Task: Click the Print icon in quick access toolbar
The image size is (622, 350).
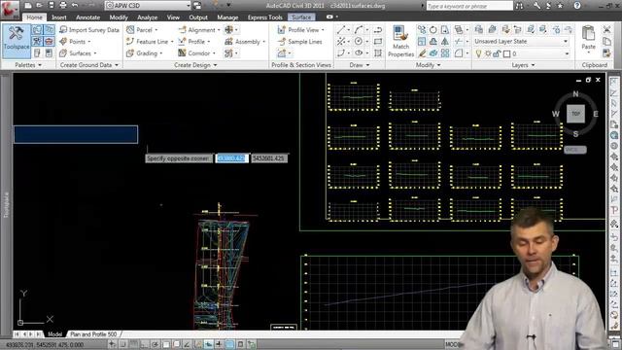Action: pos(62,6)
